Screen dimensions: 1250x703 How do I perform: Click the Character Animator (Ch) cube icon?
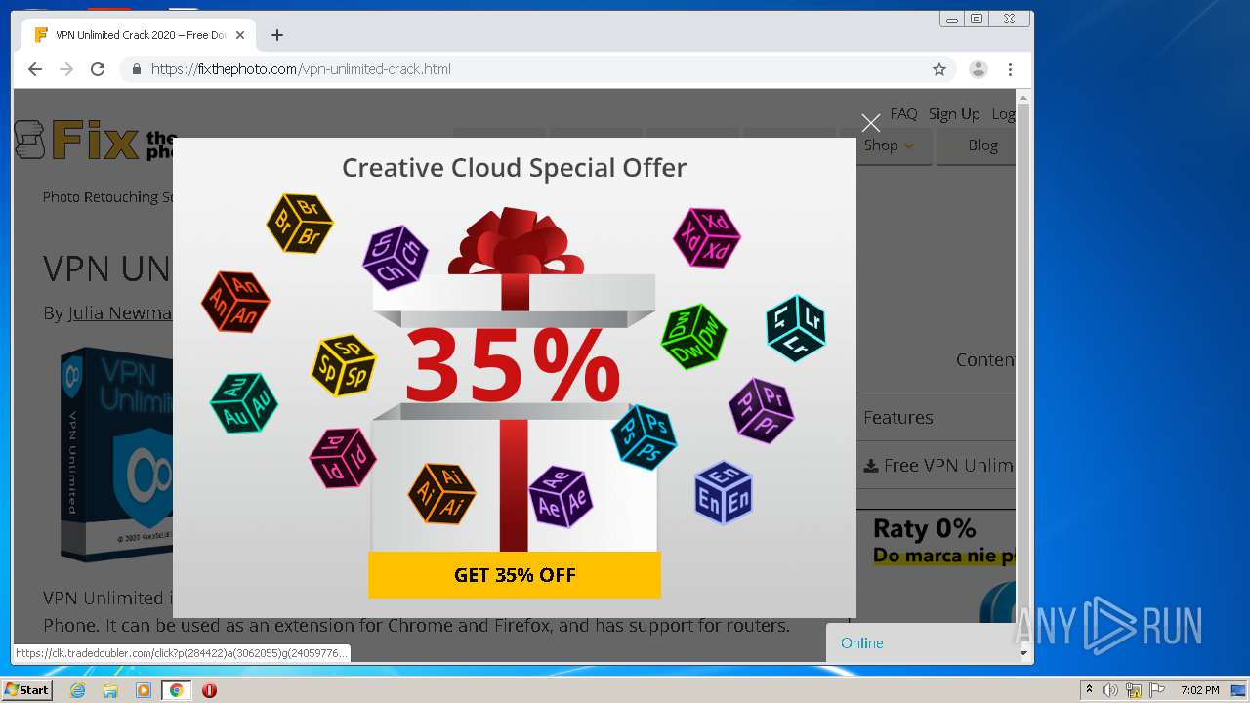(x=396, y=258)
